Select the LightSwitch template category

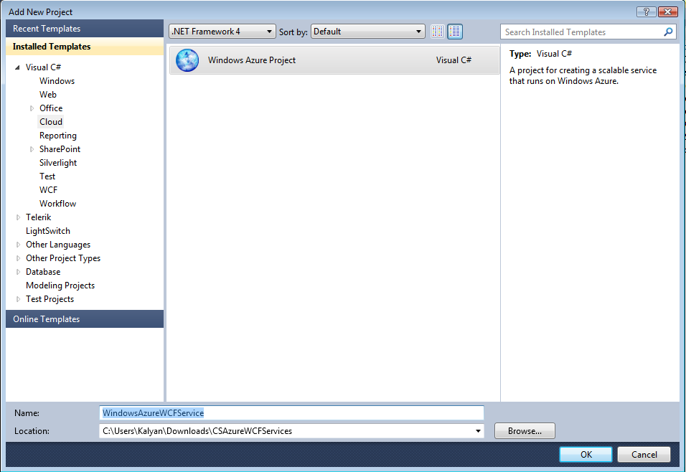tap(47, 231)
